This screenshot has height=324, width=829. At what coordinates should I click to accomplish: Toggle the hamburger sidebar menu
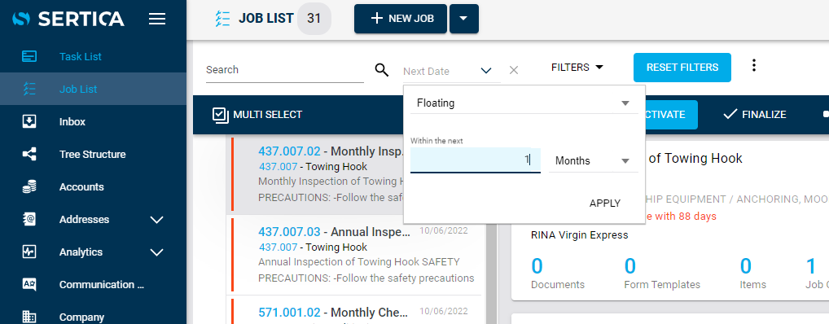(x=157, y=20)
